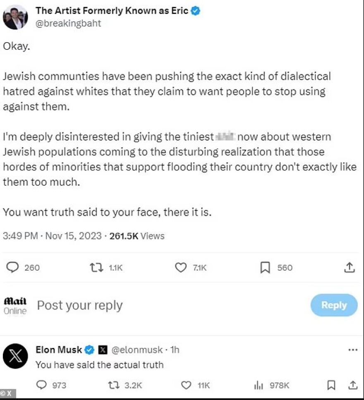This screenshot has width=364, height=400.
Task: Bookmark the main post
Action: click(x=265, y=268)
